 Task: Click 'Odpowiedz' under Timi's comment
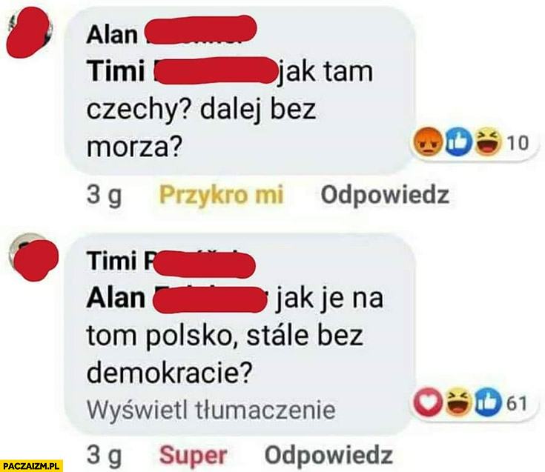(x=328, y=455)
